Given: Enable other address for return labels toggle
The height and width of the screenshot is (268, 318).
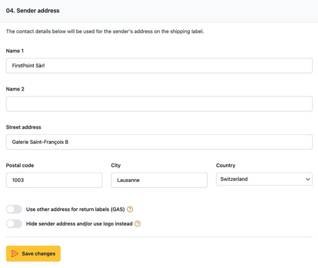Looking at the screenshot, I should [14, 209].
